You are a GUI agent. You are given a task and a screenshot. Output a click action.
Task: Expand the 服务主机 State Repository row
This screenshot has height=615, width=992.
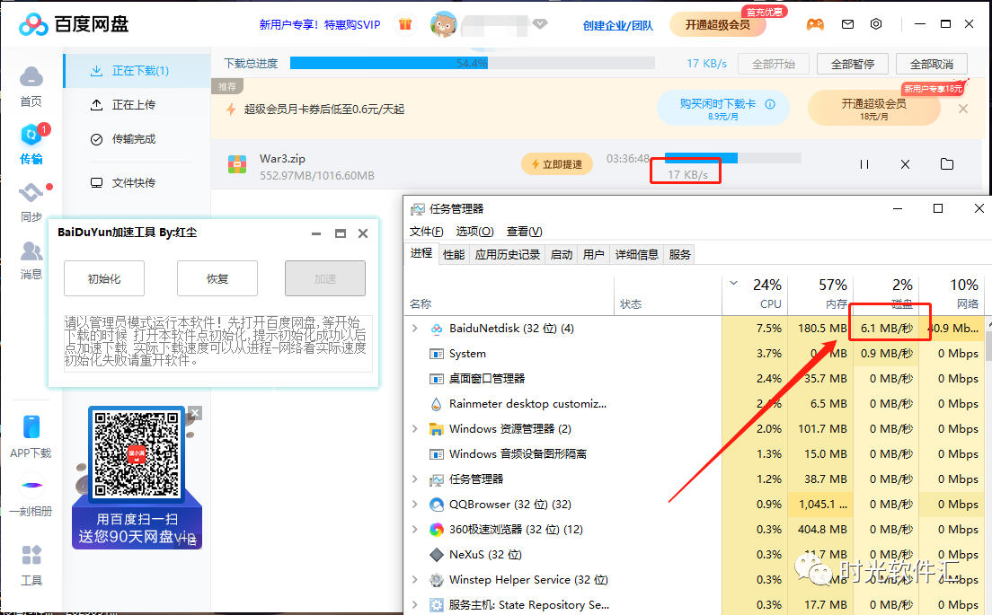(415, 604)
